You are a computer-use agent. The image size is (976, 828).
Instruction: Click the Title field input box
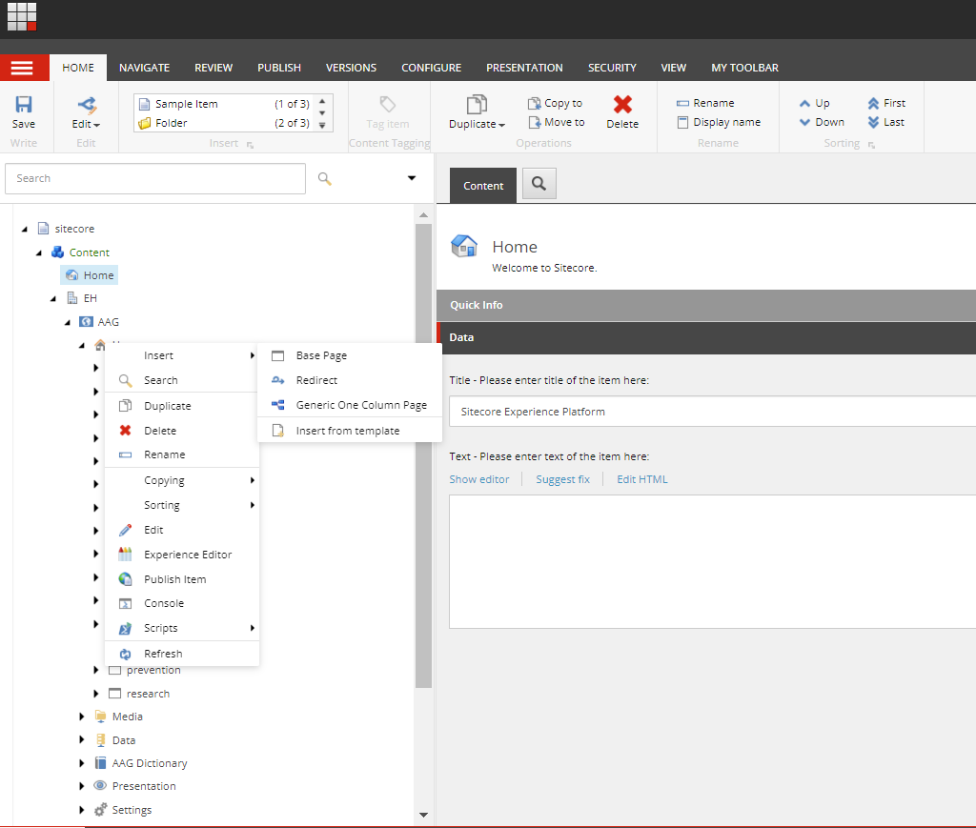pyautogui.click(x=712, y=412)
